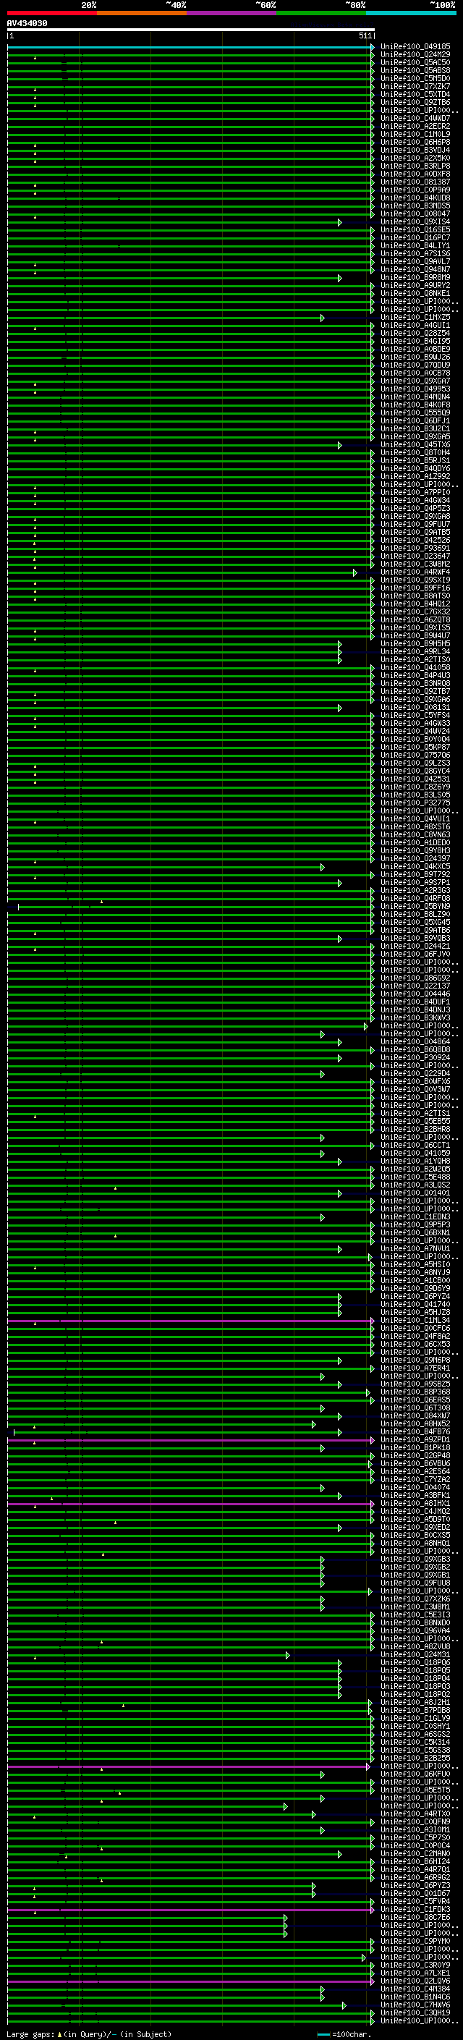Select hit label UniRef100_Q5BYN9
This screenshot has width=463, height=2040.
tap(415, 906)
